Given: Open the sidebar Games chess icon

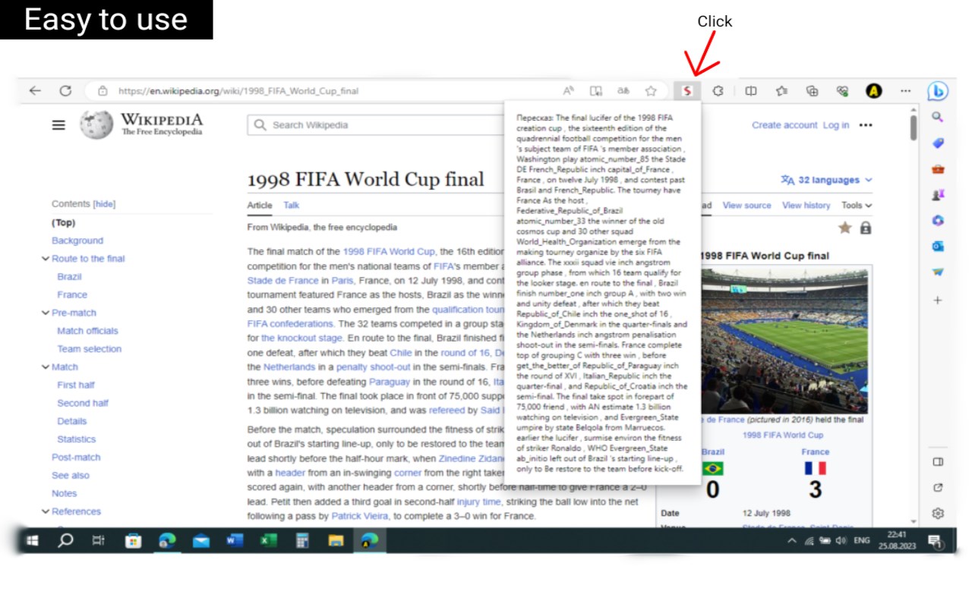Looking at the screenshot, I should pyautogui.click(x=938, y=195).
